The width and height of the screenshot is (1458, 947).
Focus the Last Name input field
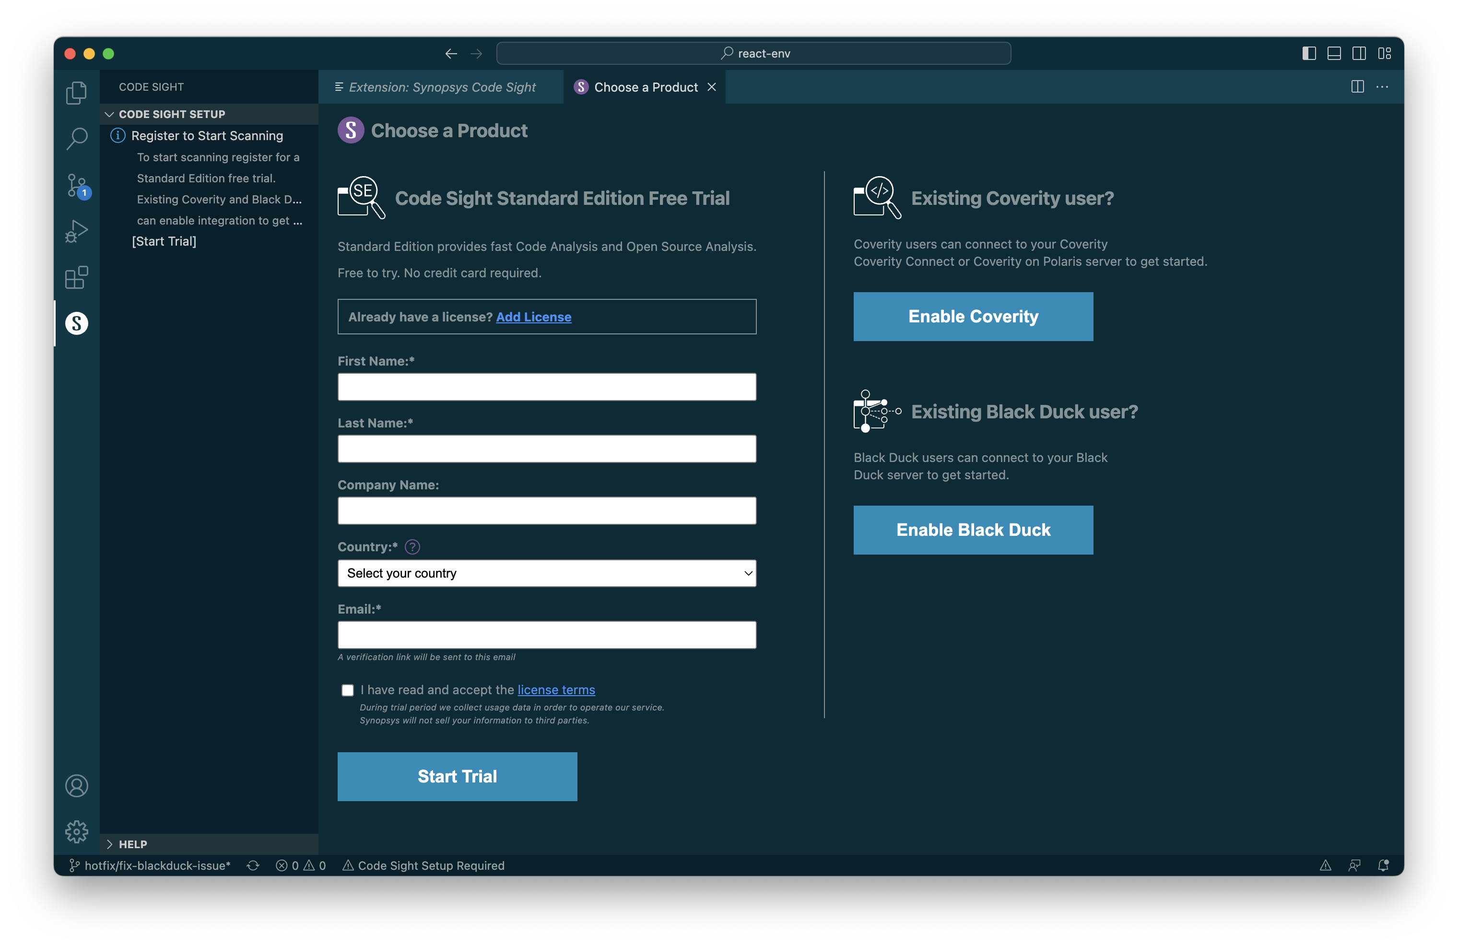546,449
